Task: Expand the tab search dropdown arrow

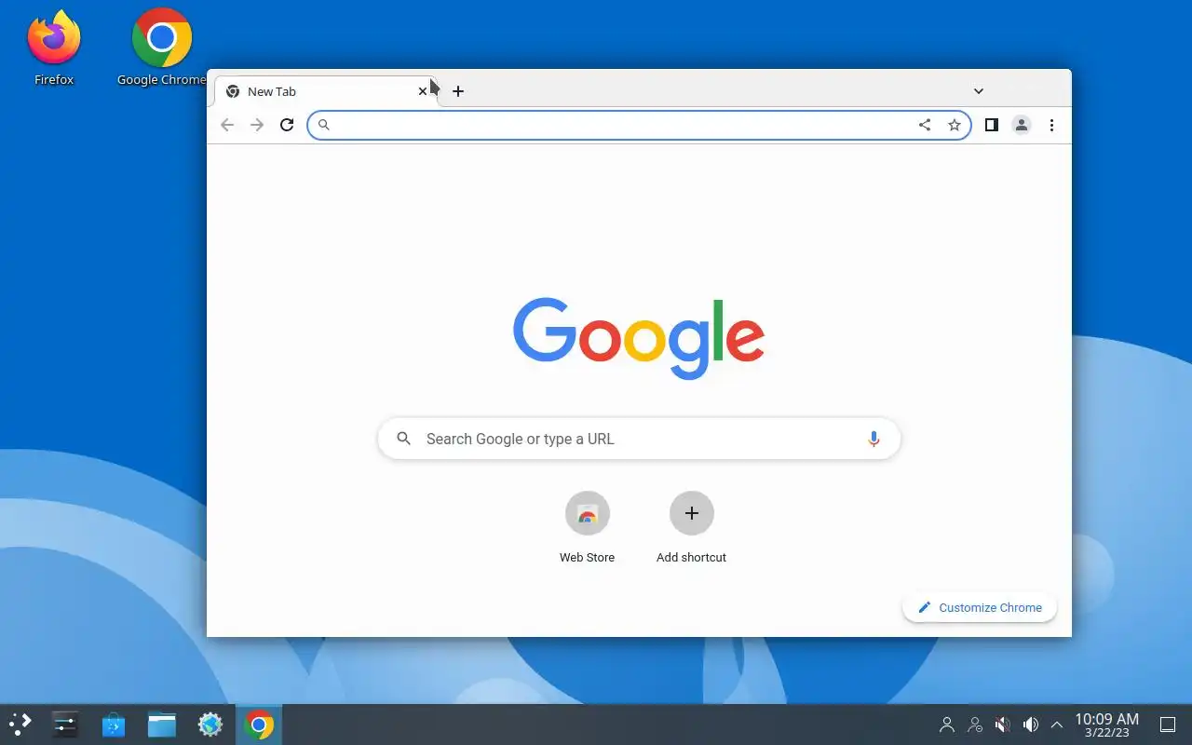Action: point(979,91)
